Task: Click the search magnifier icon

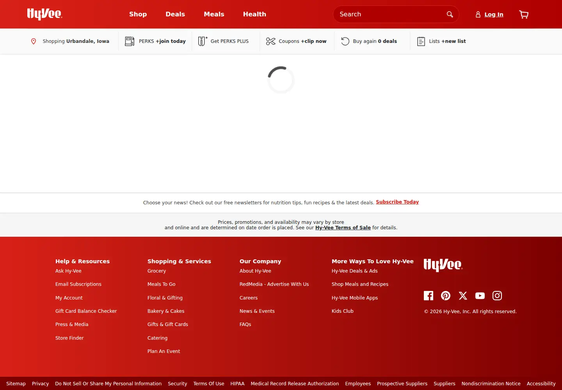Action: [x=450, y=14]
